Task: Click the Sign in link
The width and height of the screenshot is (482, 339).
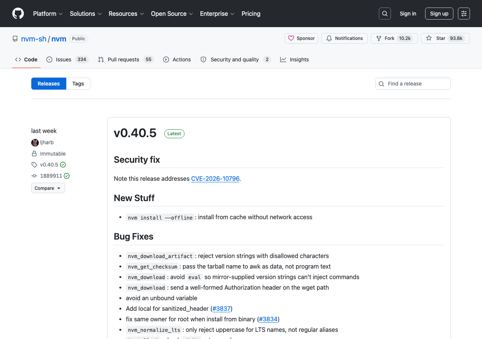Action: [408, 14]
